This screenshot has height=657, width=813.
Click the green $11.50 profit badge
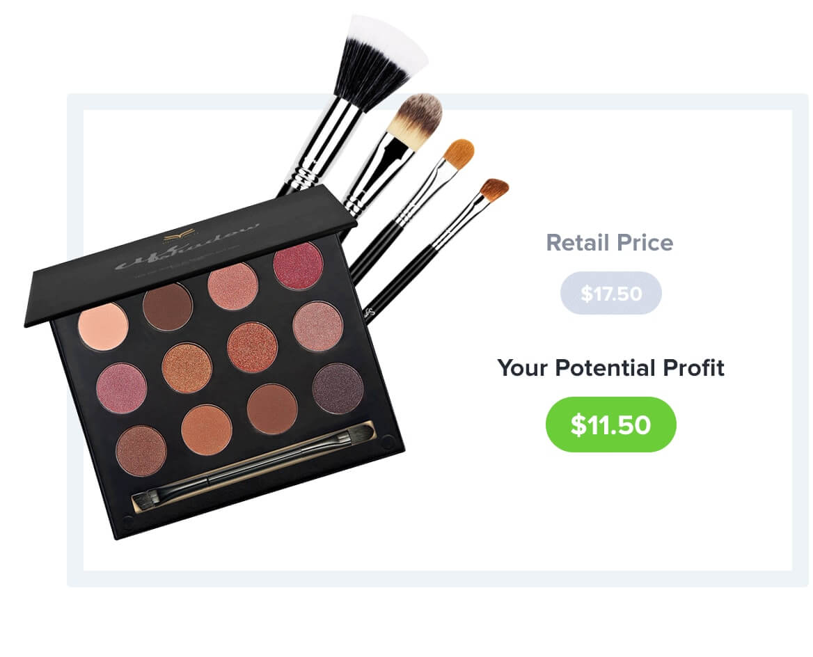pos(610,424)
